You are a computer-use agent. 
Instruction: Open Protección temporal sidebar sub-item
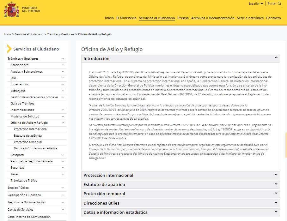pos(28,142)
